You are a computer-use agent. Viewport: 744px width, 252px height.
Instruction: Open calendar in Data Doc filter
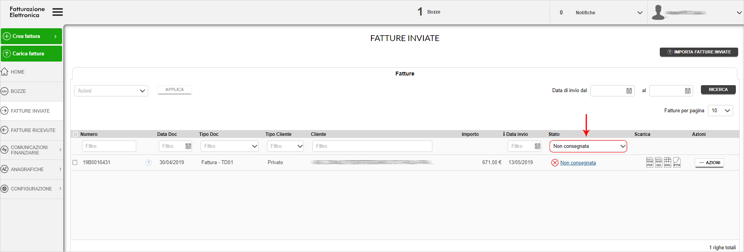(x=188, y=146)
